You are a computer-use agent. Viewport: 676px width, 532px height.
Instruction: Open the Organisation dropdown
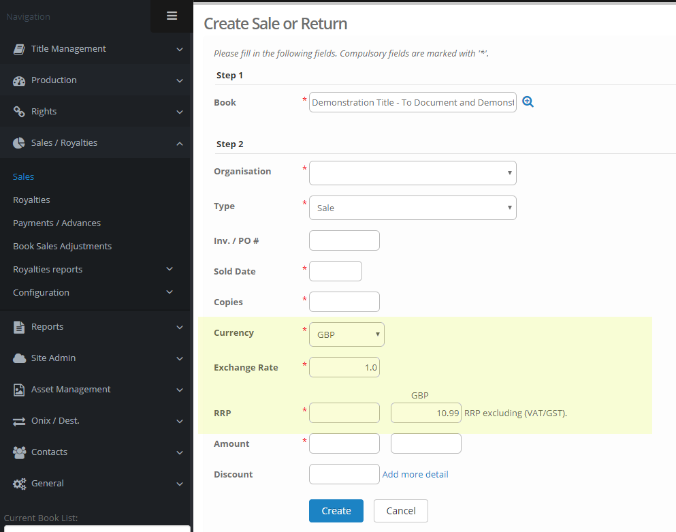[x=413, y=173]
